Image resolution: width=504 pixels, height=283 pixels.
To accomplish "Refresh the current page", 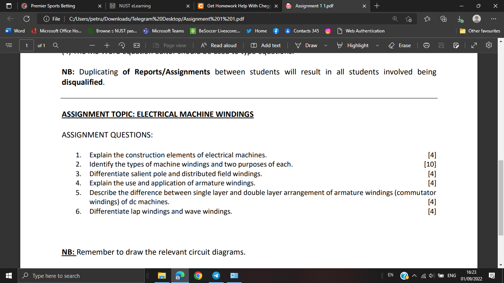I will 27,19.
